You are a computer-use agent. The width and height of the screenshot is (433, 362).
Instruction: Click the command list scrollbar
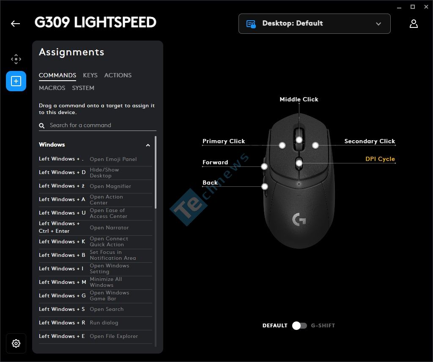[x=156, y=172]
